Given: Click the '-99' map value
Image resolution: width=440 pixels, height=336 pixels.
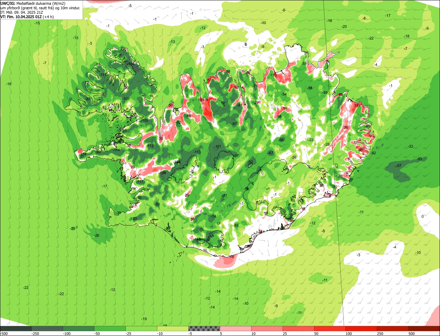Looking at the screenshot, I should tap(98, 152).
